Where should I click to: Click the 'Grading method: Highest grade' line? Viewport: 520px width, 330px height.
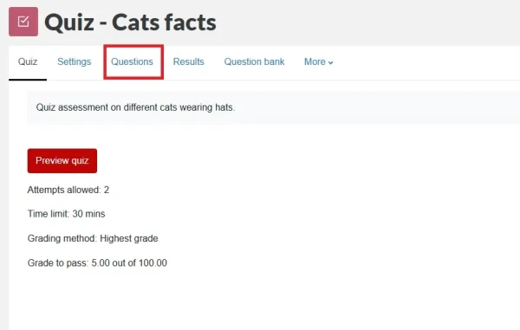point(93,238)
